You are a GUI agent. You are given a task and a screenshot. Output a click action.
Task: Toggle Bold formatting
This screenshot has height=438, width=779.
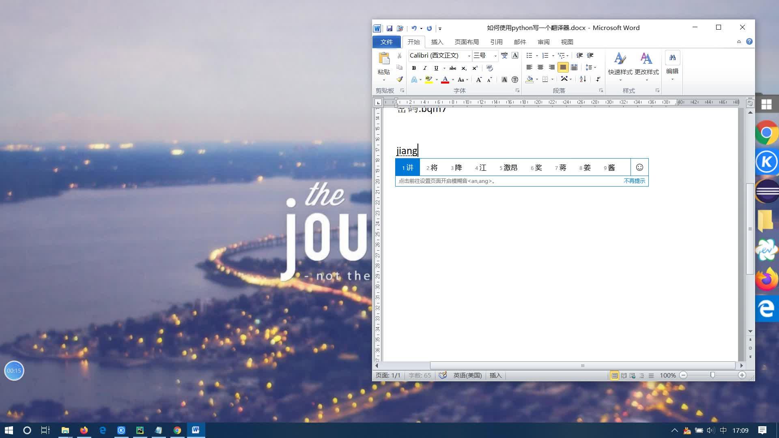(x=414, y=68)
